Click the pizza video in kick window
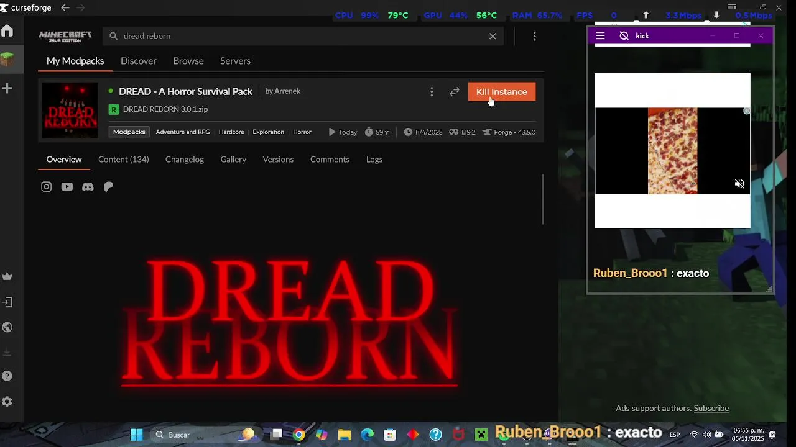Viewport: 796px width, 447px height. [x=672, y=151]
